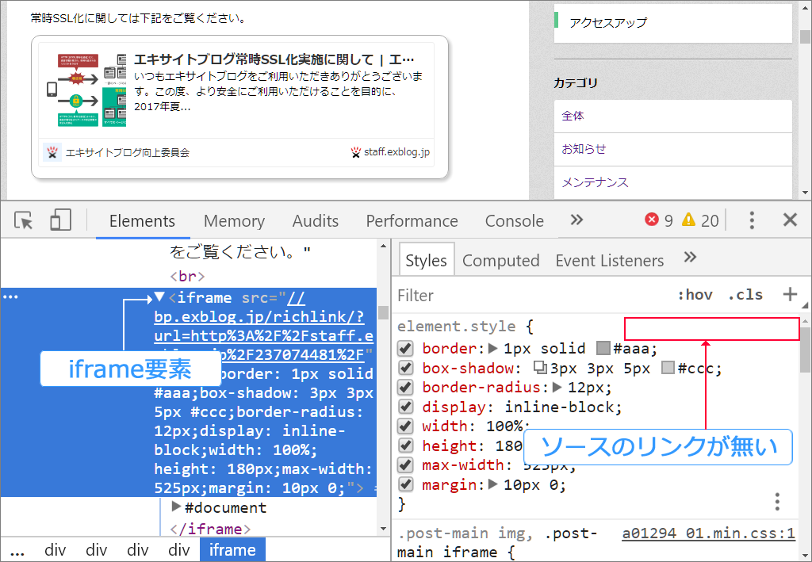Click the blog author avatar icon in card
The image size is (812, 562).
(52, 152)
